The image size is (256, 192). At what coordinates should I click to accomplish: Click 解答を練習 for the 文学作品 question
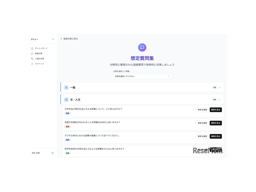[202, 110]
